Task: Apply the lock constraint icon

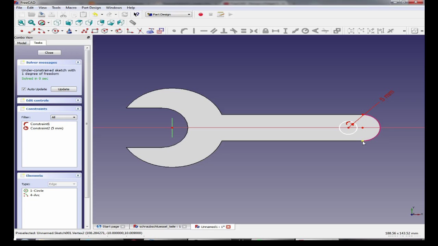Action: (x=265, y=31)
